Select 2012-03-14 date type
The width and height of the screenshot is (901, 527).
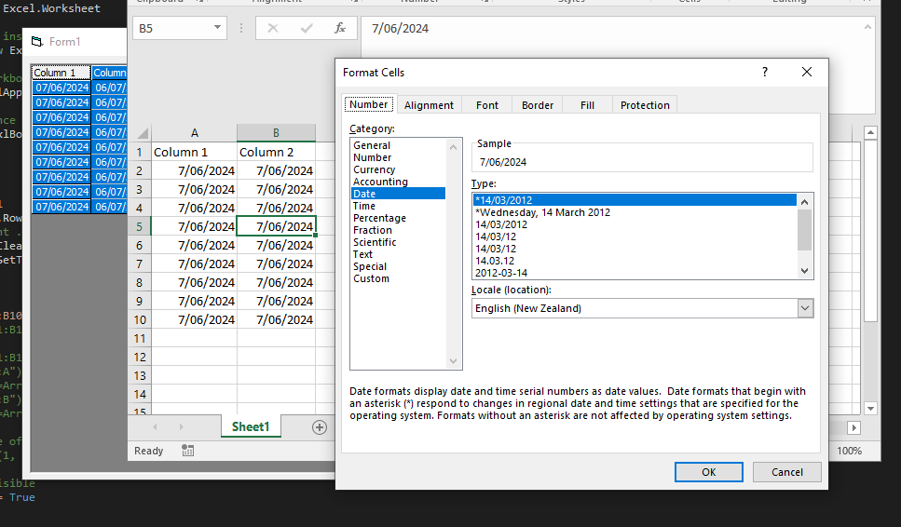pyautogui.click(x=635, y=273)
